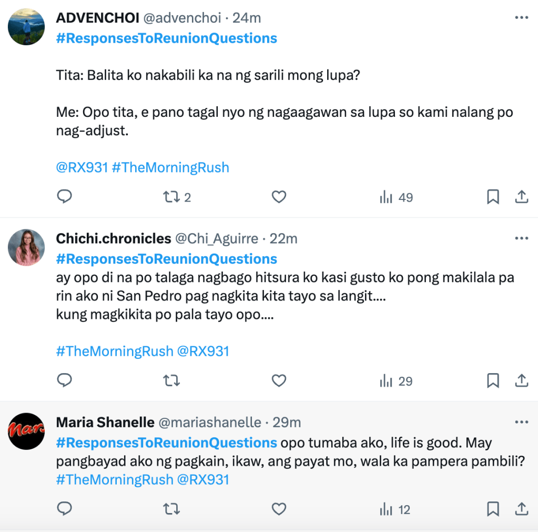This screenshot has width=538, height=532.
Task: Visit the @Chi_Aguirre handle profile
Action: click(217, 238)
